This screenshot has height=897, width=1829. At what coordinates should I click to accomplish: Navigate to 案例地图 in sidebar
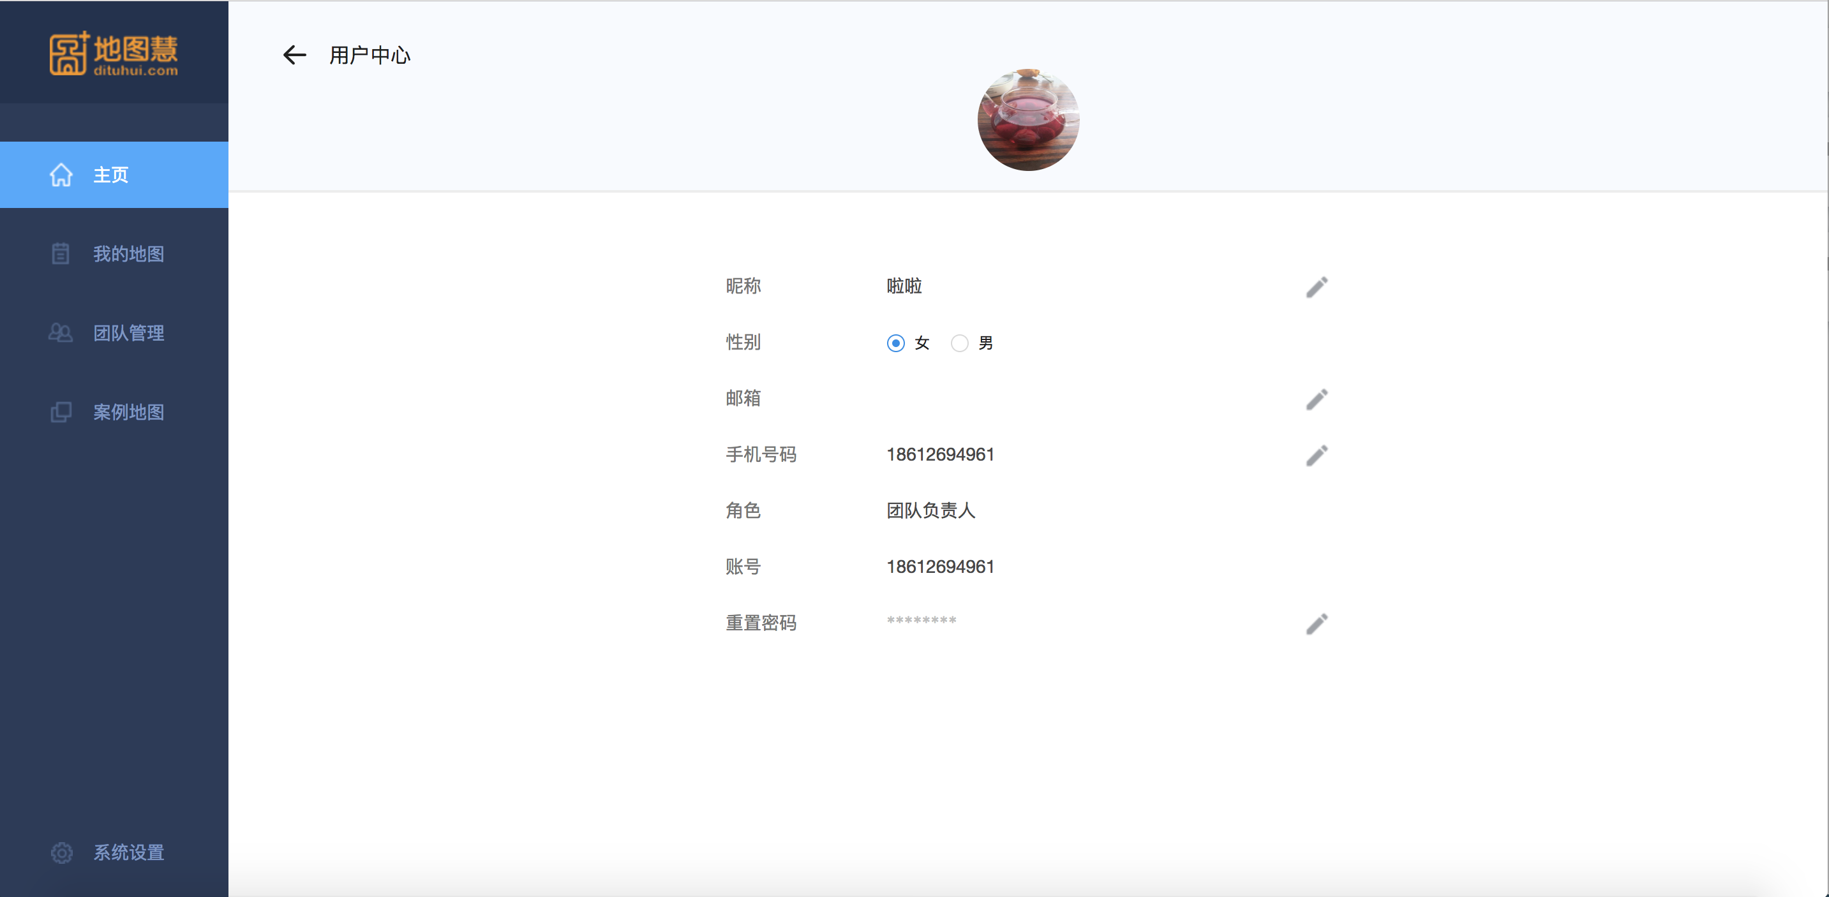point(114,411)
